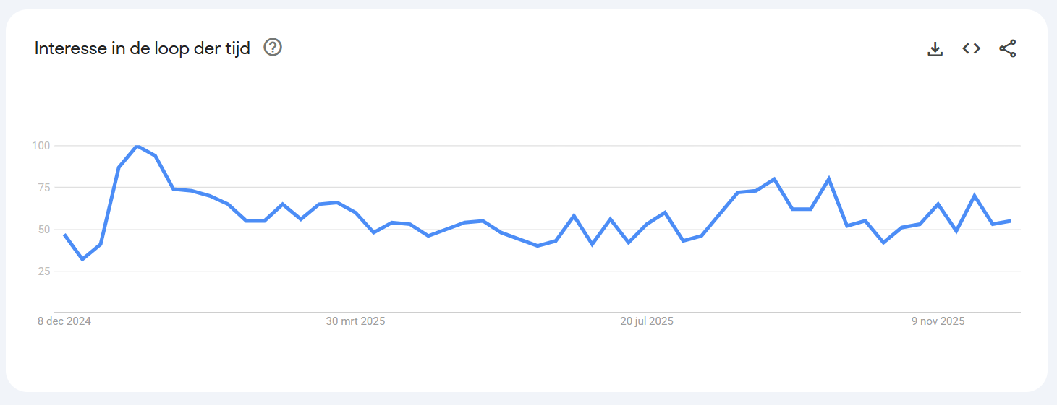Click the rightmost end point of the line
The width and height of the screenshot is (1057, 405).
pos(1010,221)
